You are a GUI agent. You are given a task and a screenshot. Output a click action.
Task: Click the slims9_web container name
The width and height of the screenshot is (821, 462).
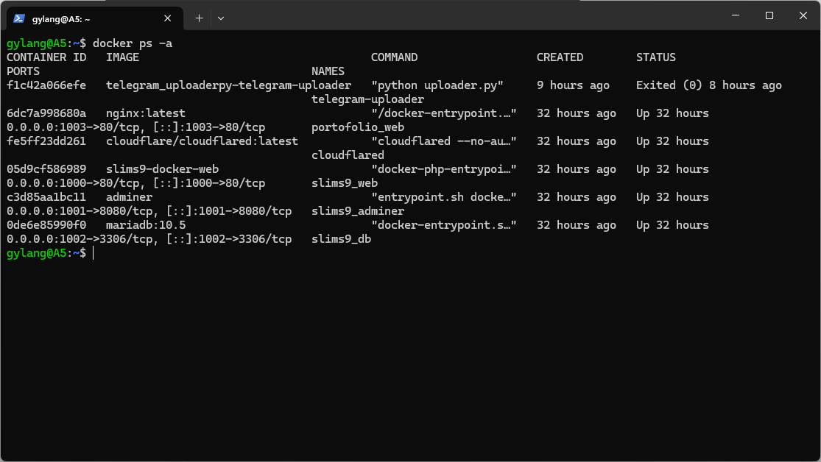click(345, 183)
